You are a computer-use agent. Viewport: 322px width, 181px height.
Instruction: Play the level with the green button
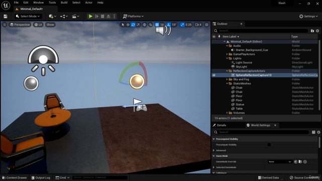pos(91,16)
